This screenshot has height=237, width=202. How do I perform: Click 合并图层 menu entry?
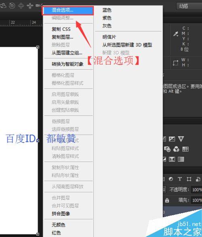68,198
